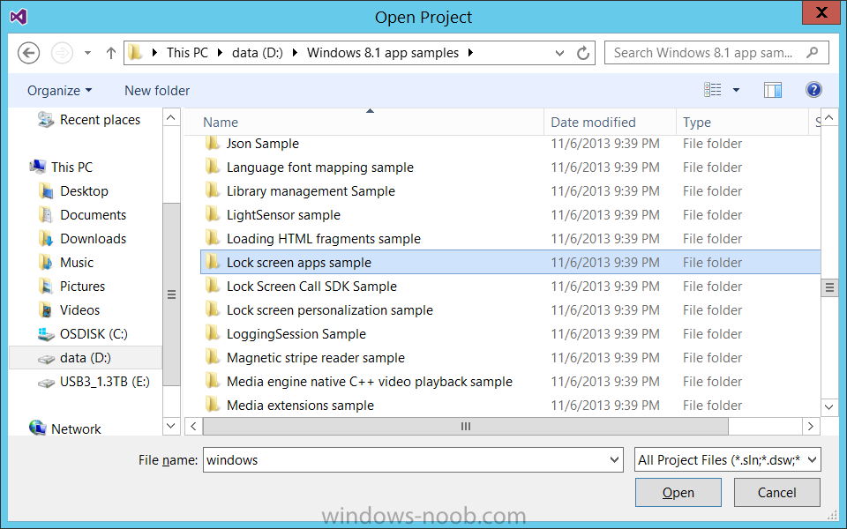This screenshot has width=847, height=529.
Task: Click the Visual Studio logo icon
Action: coord(19,17)
